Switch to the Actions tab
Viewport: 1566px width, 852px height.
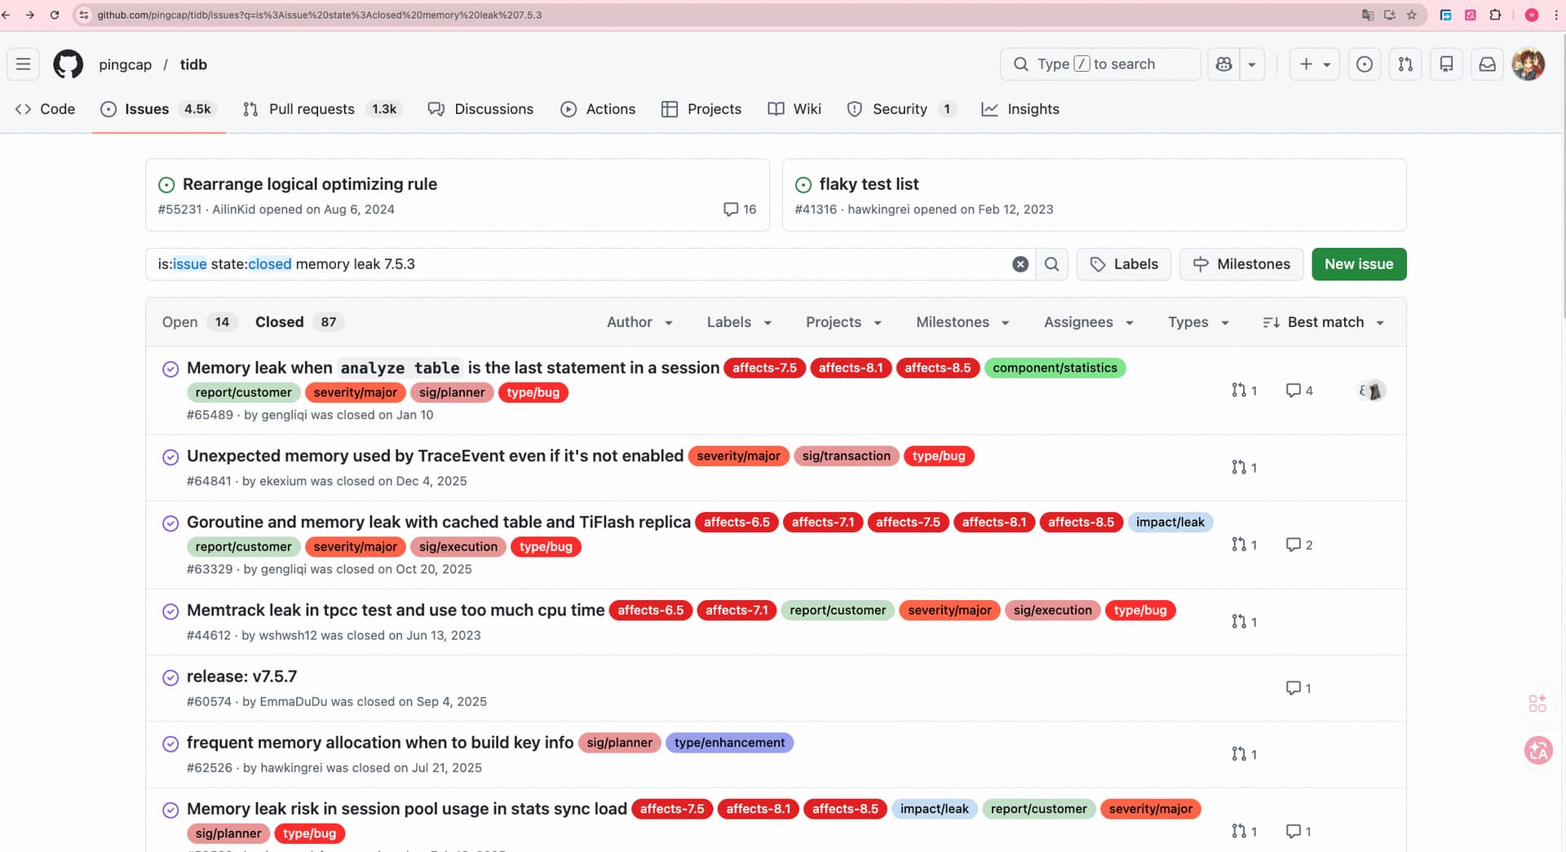(598, 109)
